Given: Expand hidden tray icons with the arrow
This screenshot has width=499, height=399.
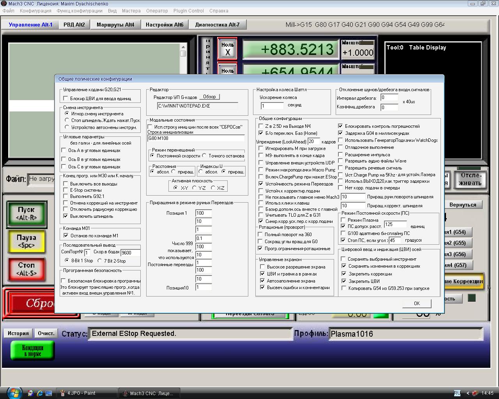Looking at the screenshot, I should click(x=467, y=393).
